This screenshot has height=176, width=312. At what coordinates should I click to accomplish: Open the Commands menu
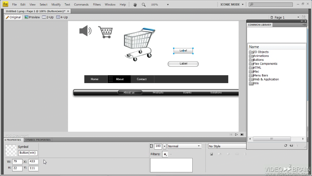(x=81, y=5)
